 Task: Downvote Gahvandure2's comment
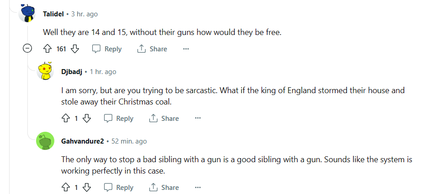87,187
